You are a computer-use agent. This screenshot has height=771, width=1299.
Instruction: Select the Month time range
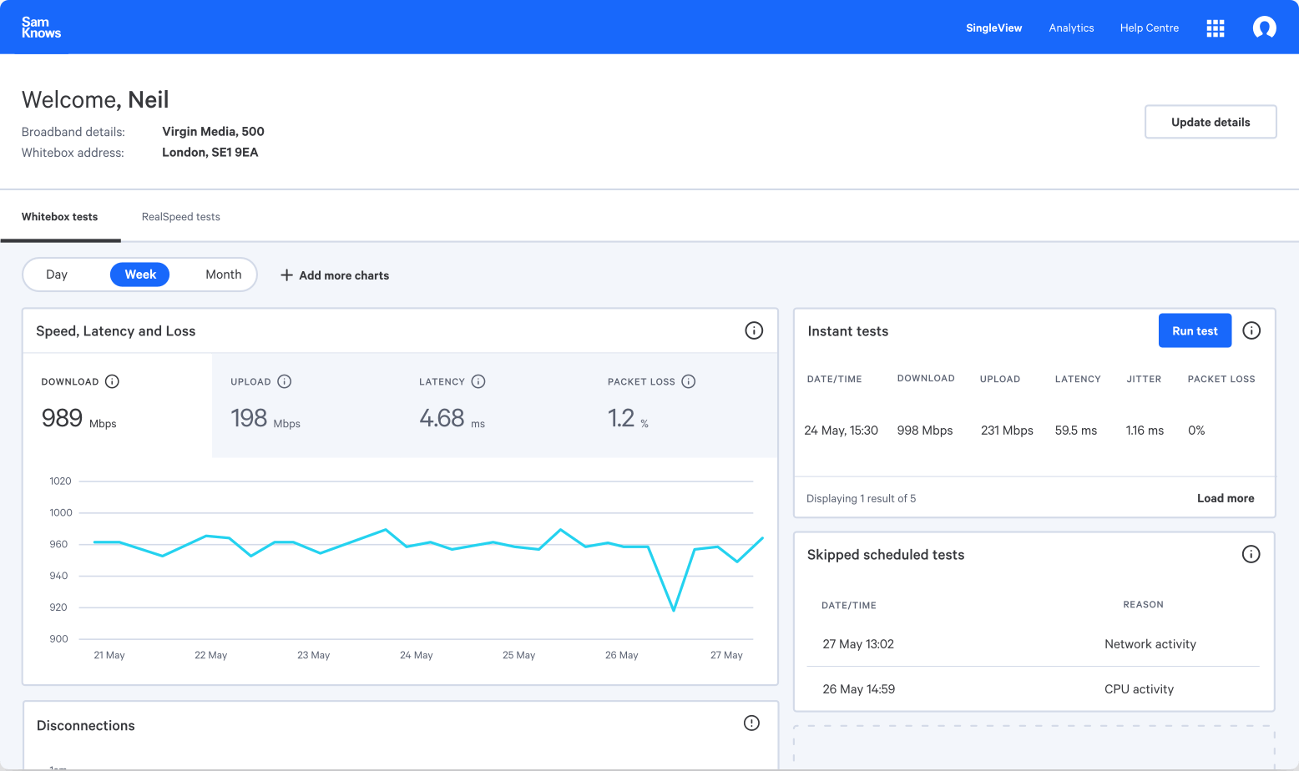(224, 275)
